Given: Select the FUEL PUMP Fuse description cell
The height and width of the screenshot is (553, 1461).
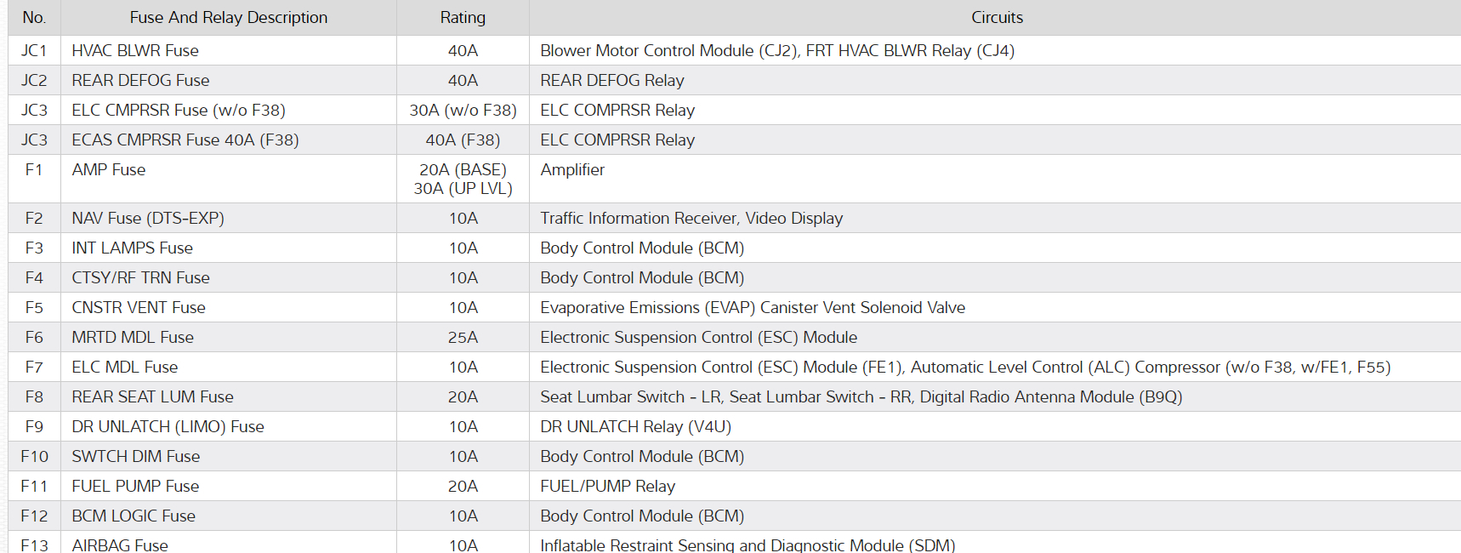Looking at the screenshot, I should pos(135,486).
